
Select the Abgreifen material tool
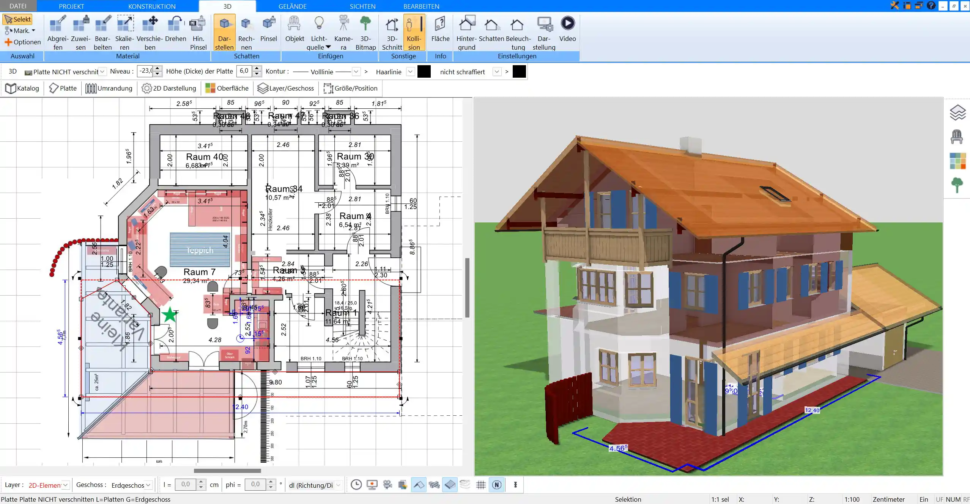[x=58, y=33]
